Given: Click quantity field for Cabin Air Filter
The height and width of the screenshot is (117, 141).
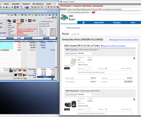Looking at the screenshot, I should [x=88, y=69].
